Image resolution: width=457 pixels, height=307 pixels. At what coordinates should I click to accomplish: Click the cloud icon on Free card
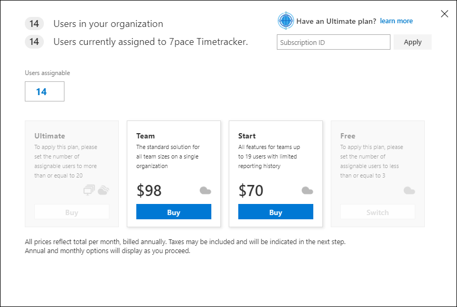(x=409, y=191)
